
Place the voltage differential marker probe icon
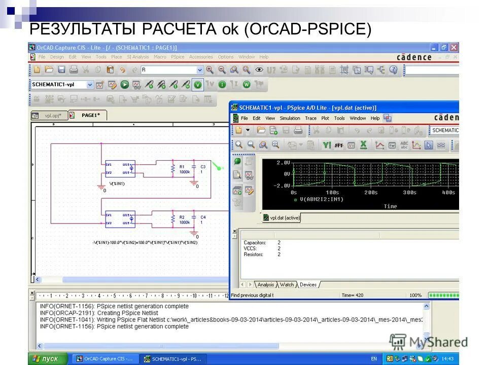point(161,85)
